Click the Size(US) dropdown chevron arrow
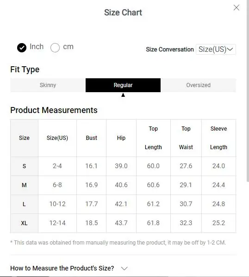This screenshot has width=249, height=277. point(230,49)
